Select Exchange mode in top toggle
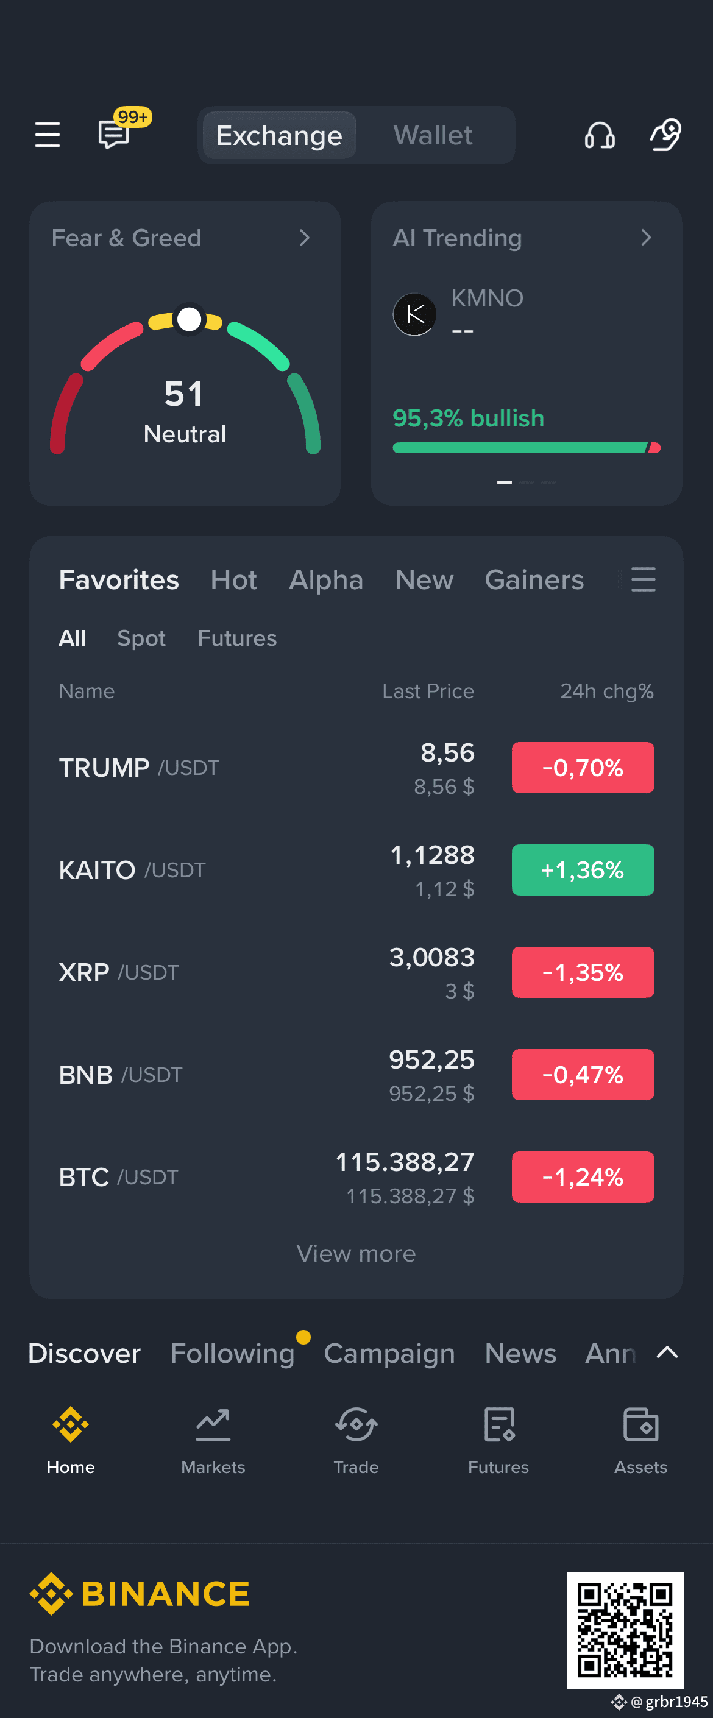This screenshot has width=713, height=1718. pyautogui.click(x=278, y=135)
